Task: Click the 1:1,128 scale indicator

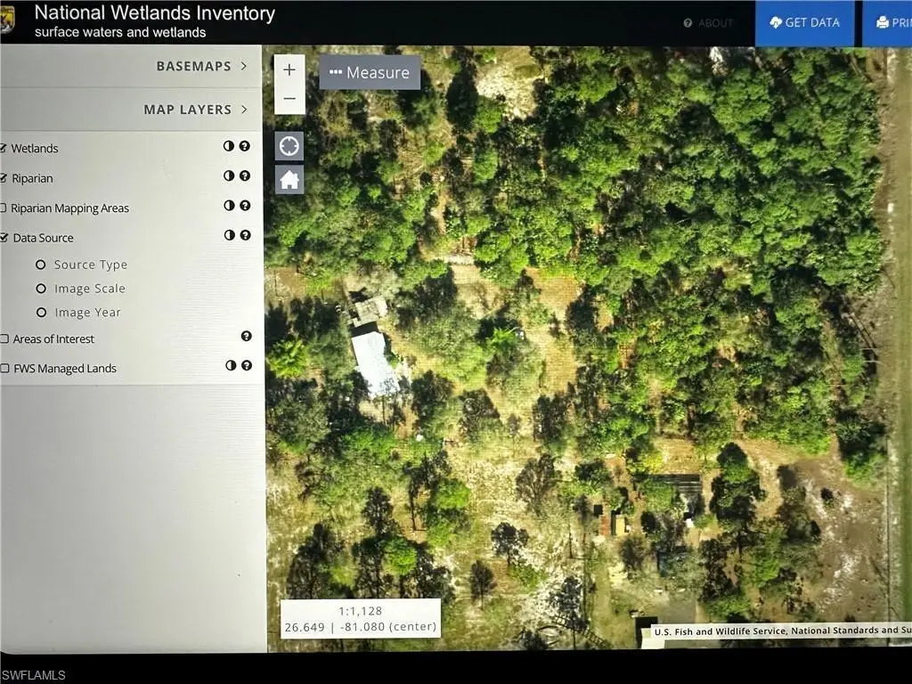Action: pos(360,611)
